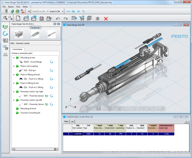
Task: Click the undo arrow icon
Action: click(x=58, y=19)
